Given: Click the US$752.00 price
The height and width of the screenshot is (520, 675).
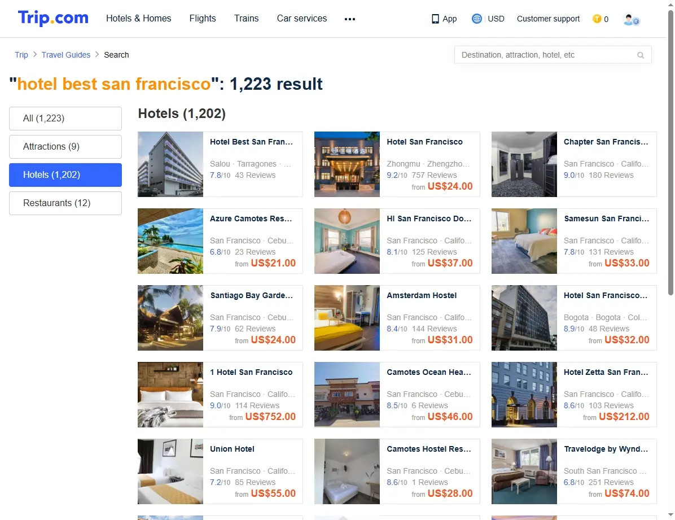Looking at the screenshot, I should pyautogui.click(x=270, y=417).
